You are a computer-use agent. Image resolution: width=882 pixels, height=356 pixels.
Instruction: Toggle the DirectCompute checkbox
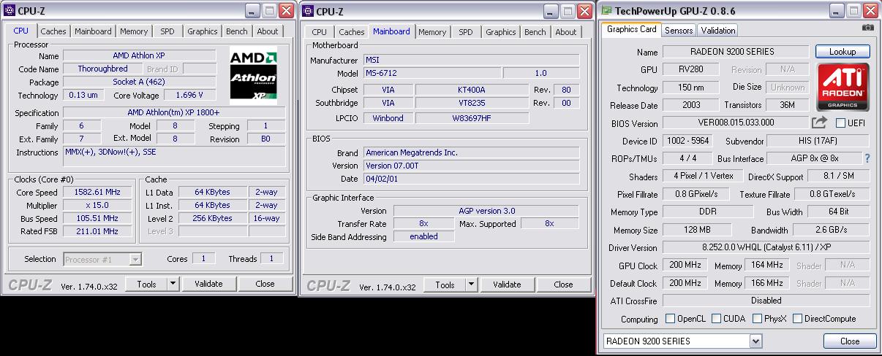pyautogui.click(x=798, y=319)
